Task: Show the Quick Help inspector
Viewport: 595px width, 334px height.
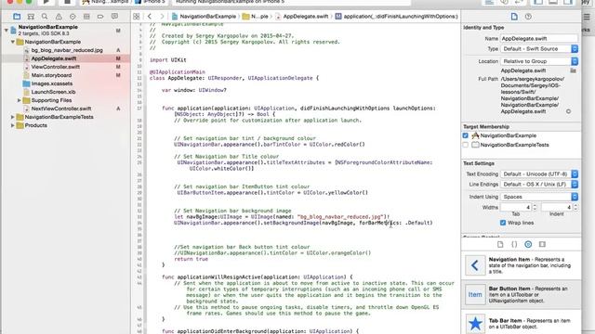Action: pos(528,17)
